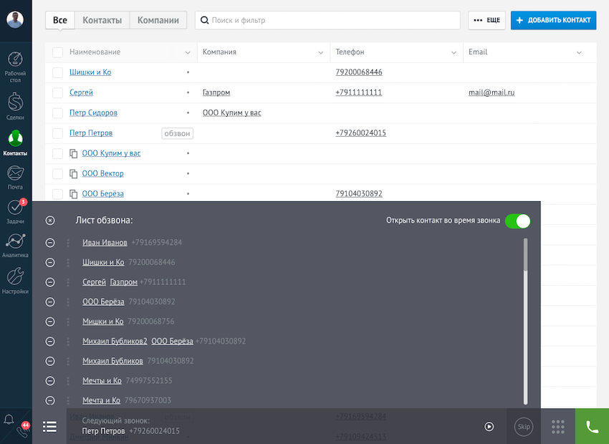This screenshot has height=444, width=609.
Task: Open Рабочий стол dashboard in sidebar
Action: (x=16, y=66)
